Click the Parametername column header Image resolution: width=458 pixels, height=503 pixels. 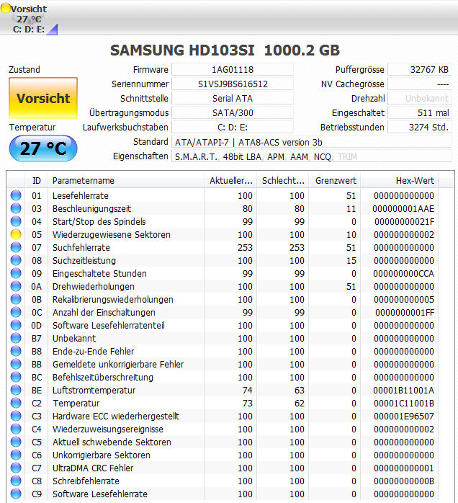[126, 181]
